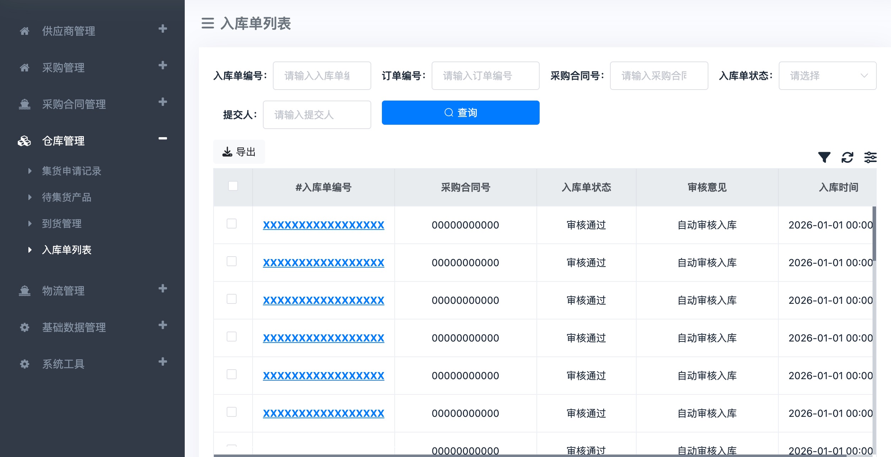Click the filter funnel icon above table

824,157
